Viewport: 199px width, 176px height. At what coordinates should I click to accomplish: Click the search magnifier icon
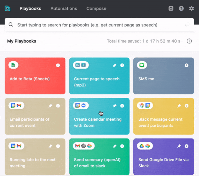[x=11, y=25]
